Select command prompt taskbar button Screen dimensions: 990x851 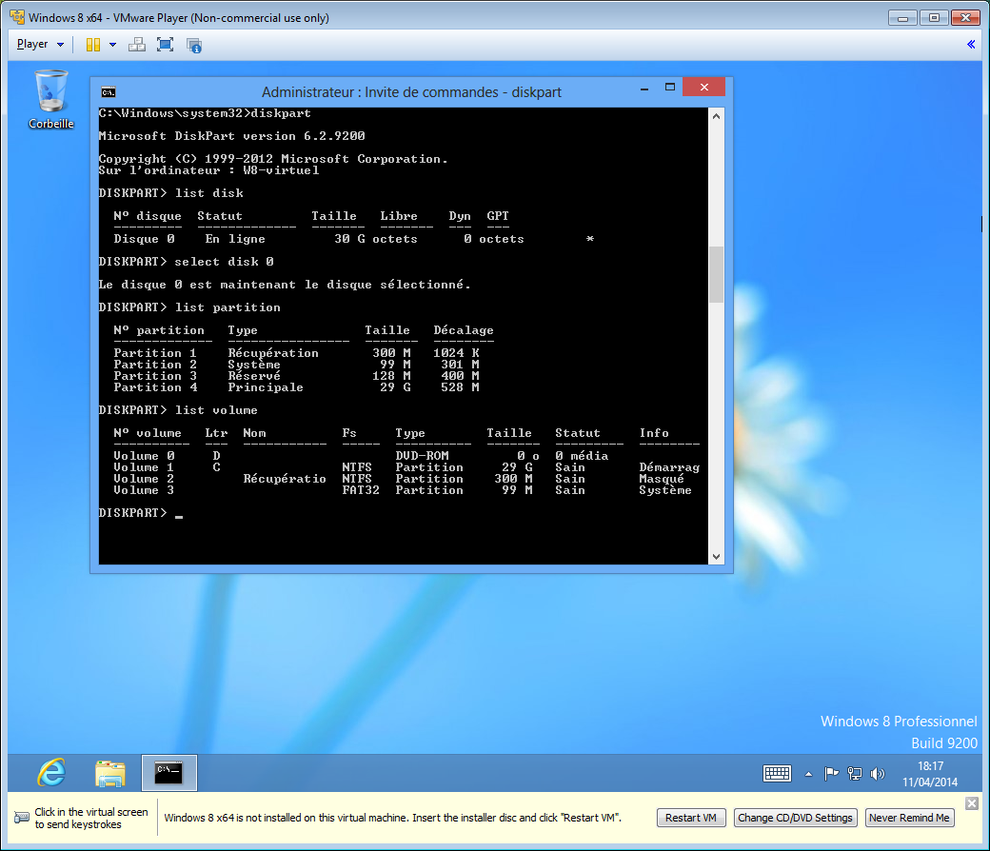[169, 773]
